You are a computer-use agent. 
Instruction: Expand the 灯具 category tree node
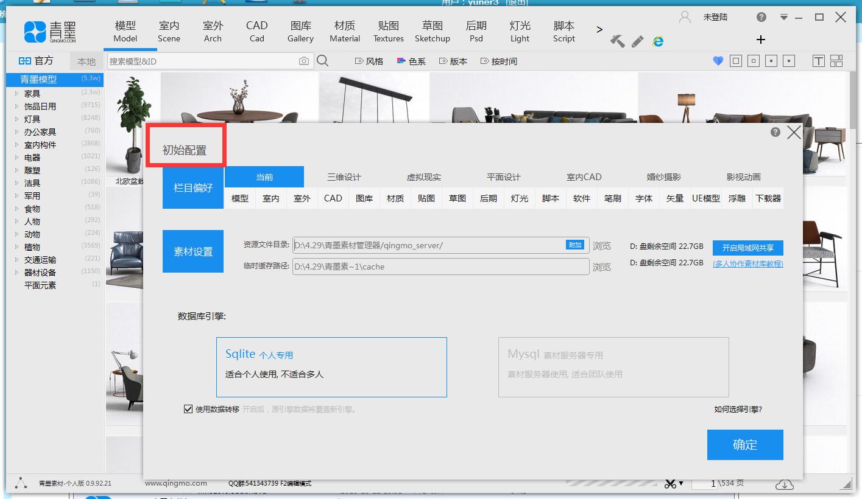pyautogui.click(x=17, y=119)
